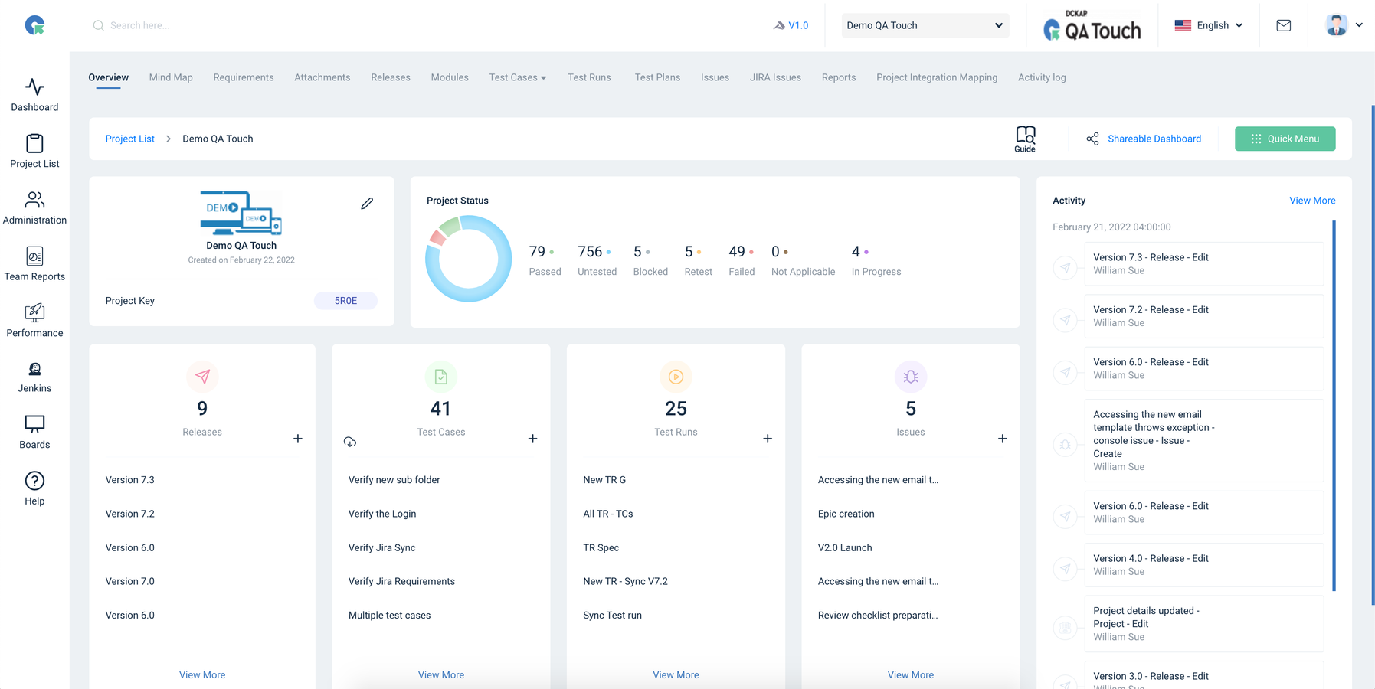Click the Releases paper plane icon
The image size is (1375, 689).
pos(202,377)
